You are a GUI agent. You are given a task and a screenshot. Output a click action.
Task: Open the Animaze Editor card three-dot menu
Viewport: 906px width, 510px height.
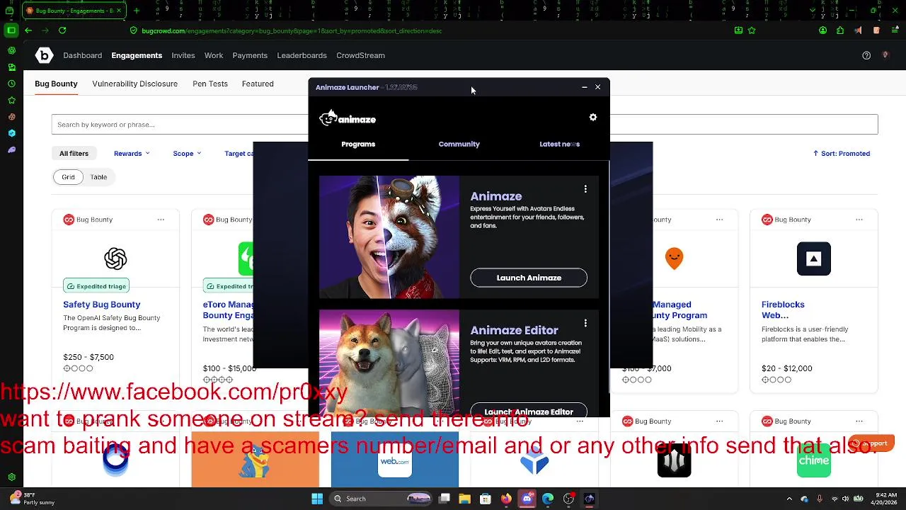585,323
